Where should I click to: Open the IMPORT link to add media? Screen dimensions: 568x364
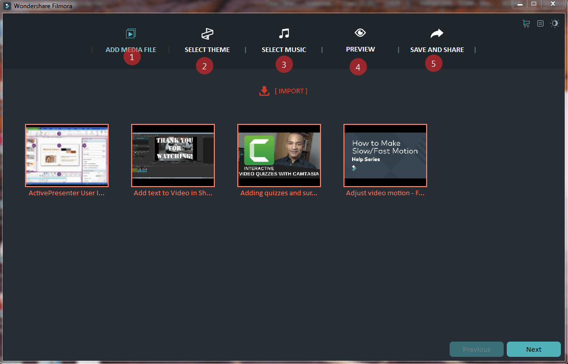click(291, 91)
